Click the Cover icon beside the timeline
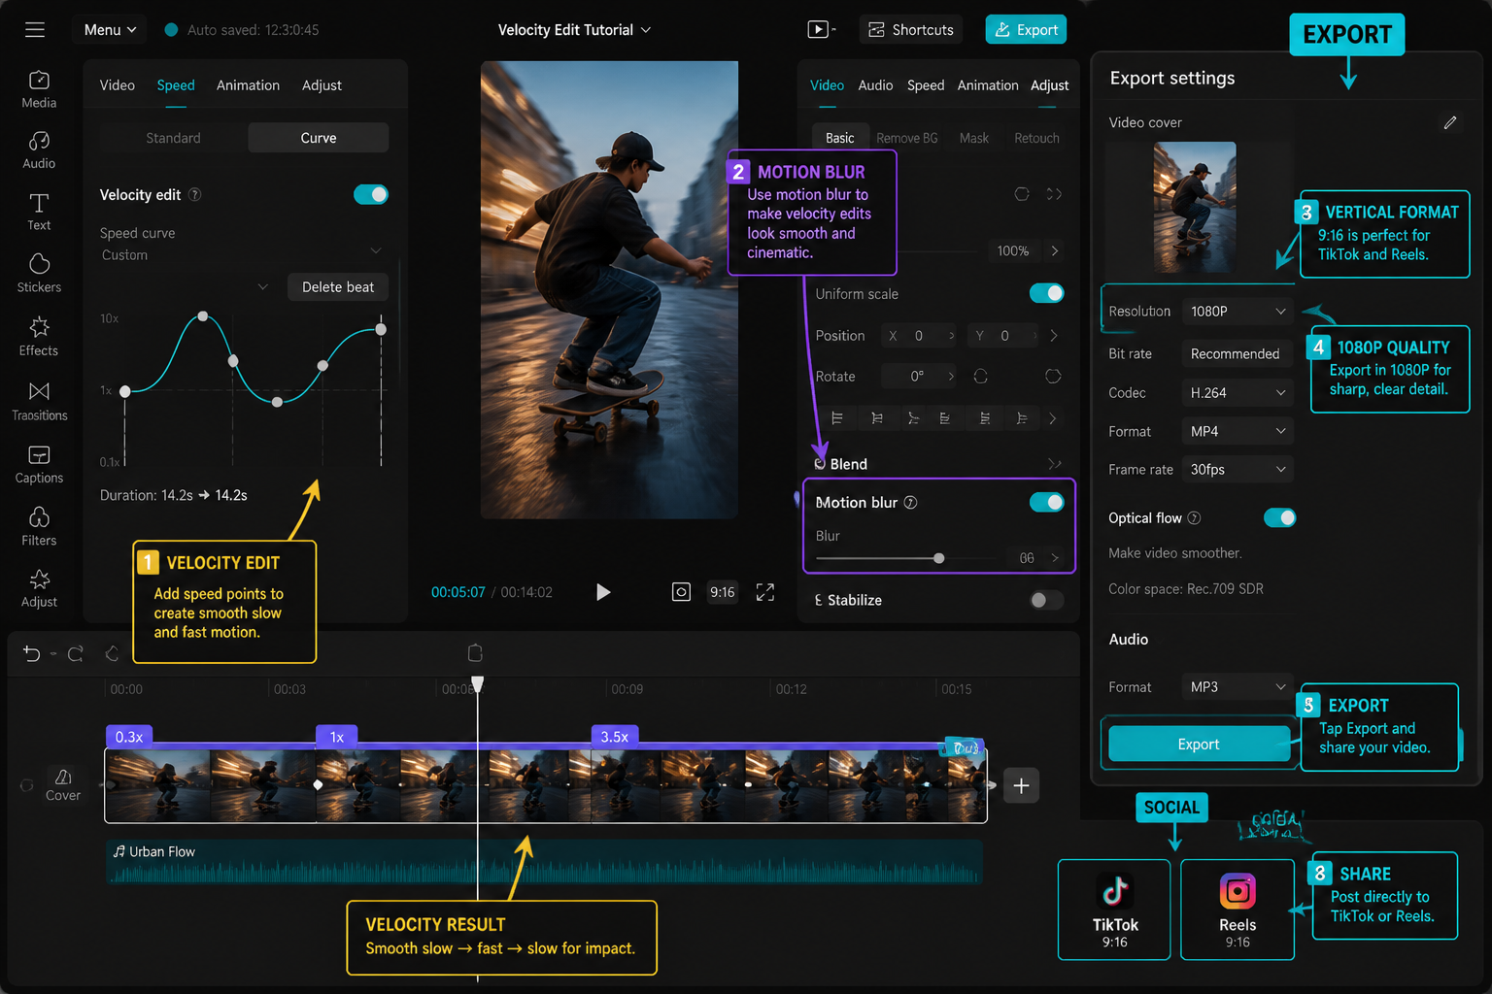Viewport: 1492px width, 994px height. click(63, 785)
